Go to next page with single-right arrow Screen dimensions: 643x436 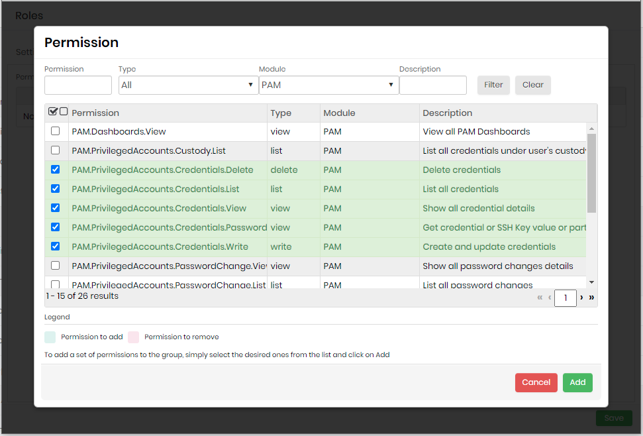coord(581,298)
